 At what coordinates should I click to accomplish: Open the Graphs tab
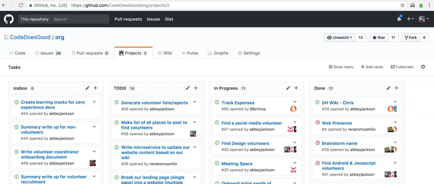tap(218, 53)
